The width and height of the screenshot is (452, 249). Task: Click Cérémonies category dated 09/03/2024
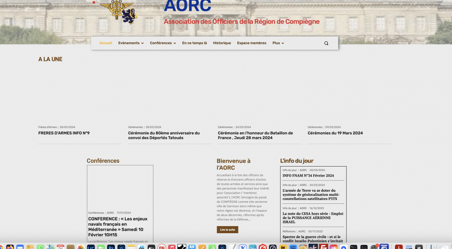point(315,127)
